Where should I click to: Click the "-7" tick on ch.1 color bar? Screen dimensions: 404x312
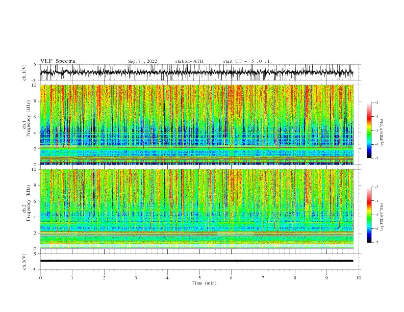[x=376, y=159]
